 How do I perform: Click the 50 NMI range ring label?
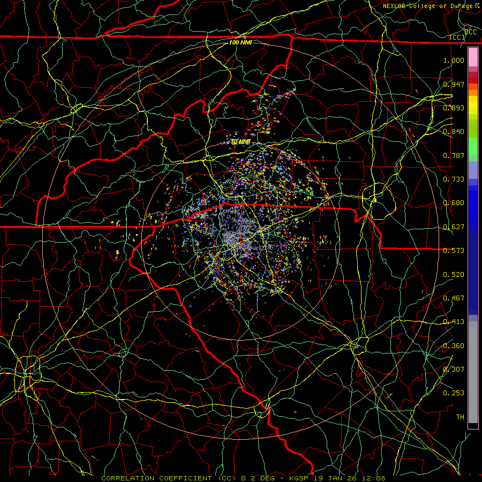point(240,142)
